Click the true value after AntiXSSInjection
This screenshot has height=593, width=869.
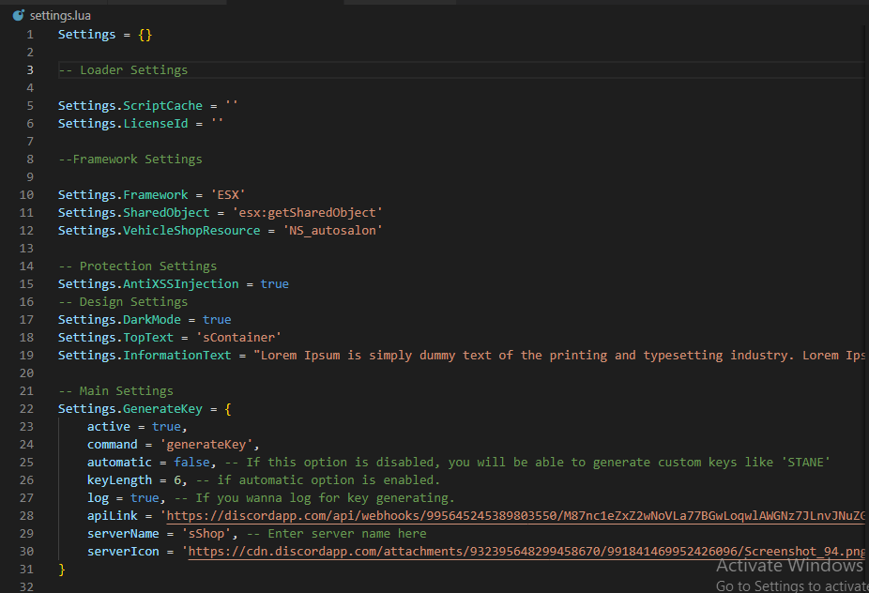[x=275, y=283]
